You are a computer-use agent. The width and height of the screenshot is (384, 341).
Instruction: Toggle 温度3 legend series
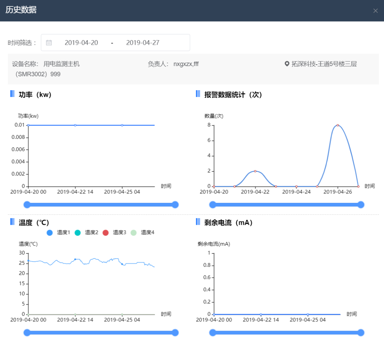coord(114,232)
